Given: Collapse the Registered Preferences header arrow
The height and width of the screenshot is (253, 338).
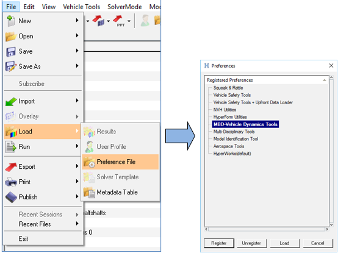Looking at the screenshot, I should coord(324,80).
